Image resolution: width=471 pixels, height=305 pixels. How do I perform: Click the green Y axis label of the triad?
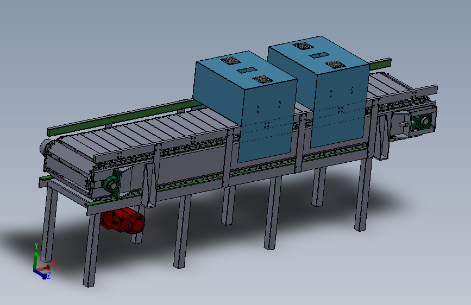[36, 246]
